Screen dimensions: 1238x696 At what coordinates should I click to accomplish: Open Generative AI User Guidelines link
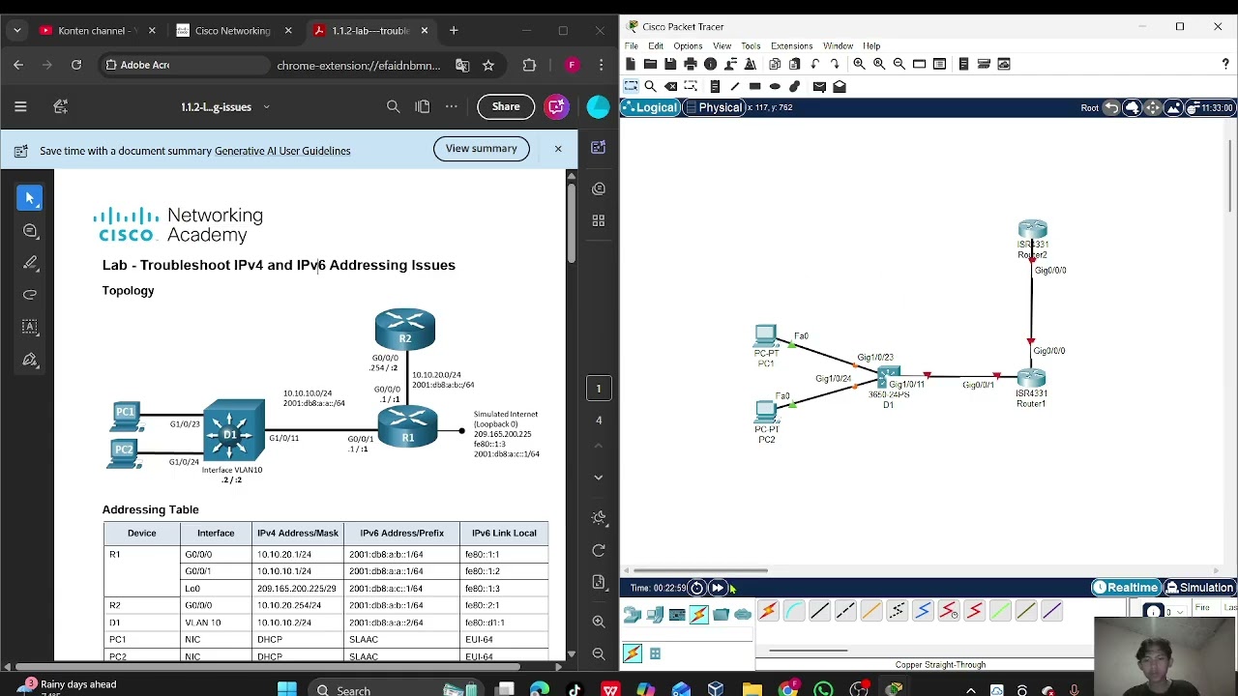pos(282,151)
